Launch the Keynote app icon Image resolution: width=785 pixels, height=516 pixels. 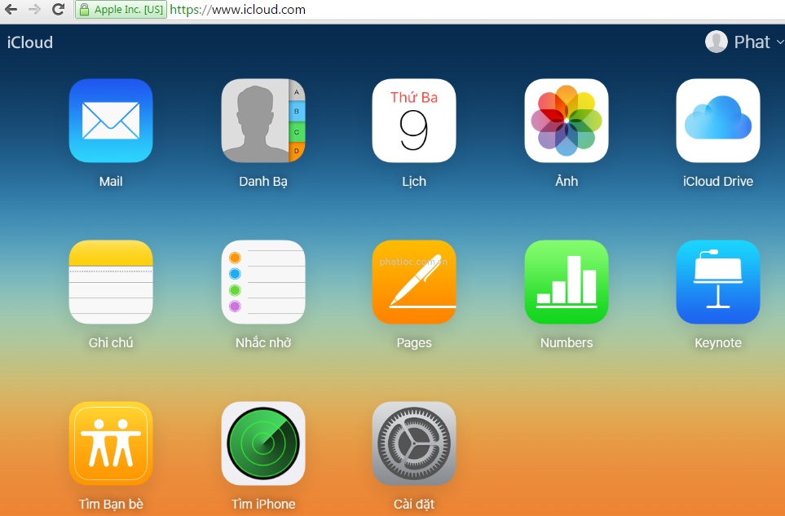pyautogui.click(x=718, y=282)
